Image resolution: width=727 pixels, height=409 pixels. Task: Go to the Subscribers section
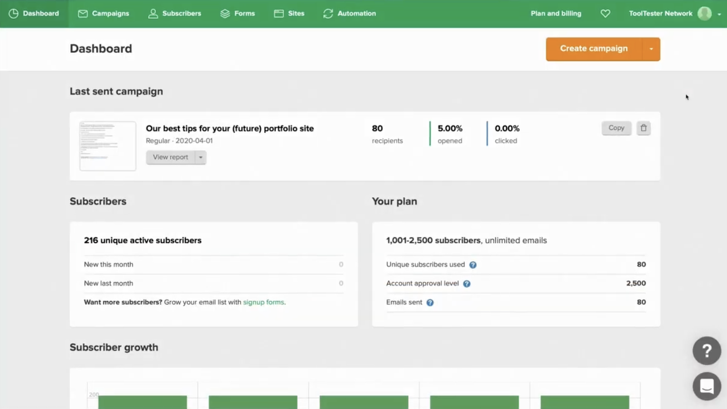click(x=175, y=14)
